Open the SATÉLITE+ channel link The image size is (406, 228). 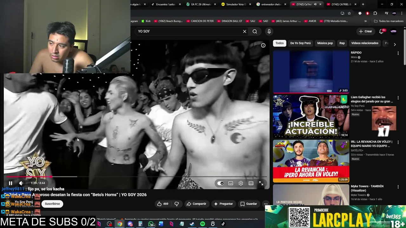click(x=357, y=150)
